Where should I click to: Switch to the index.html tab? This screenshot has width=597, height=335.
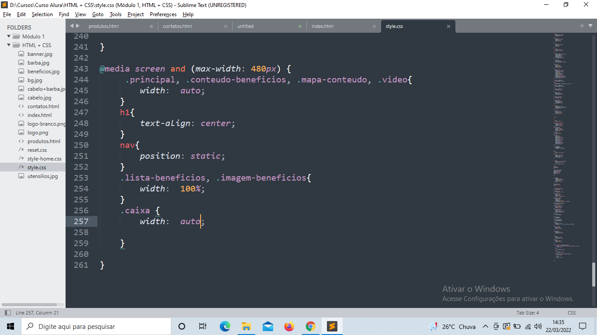click(323, 26)
